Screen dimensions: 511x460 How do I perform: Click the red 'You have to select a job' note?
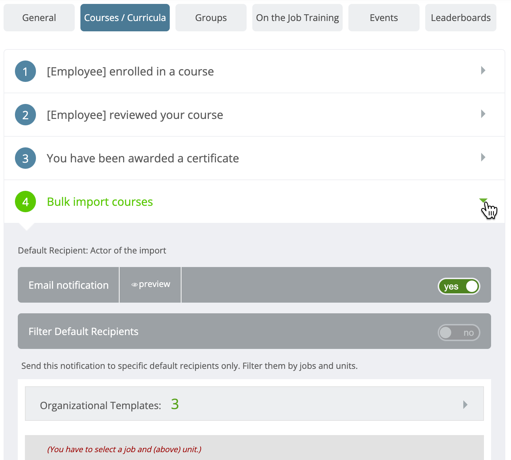pos(124,449)
